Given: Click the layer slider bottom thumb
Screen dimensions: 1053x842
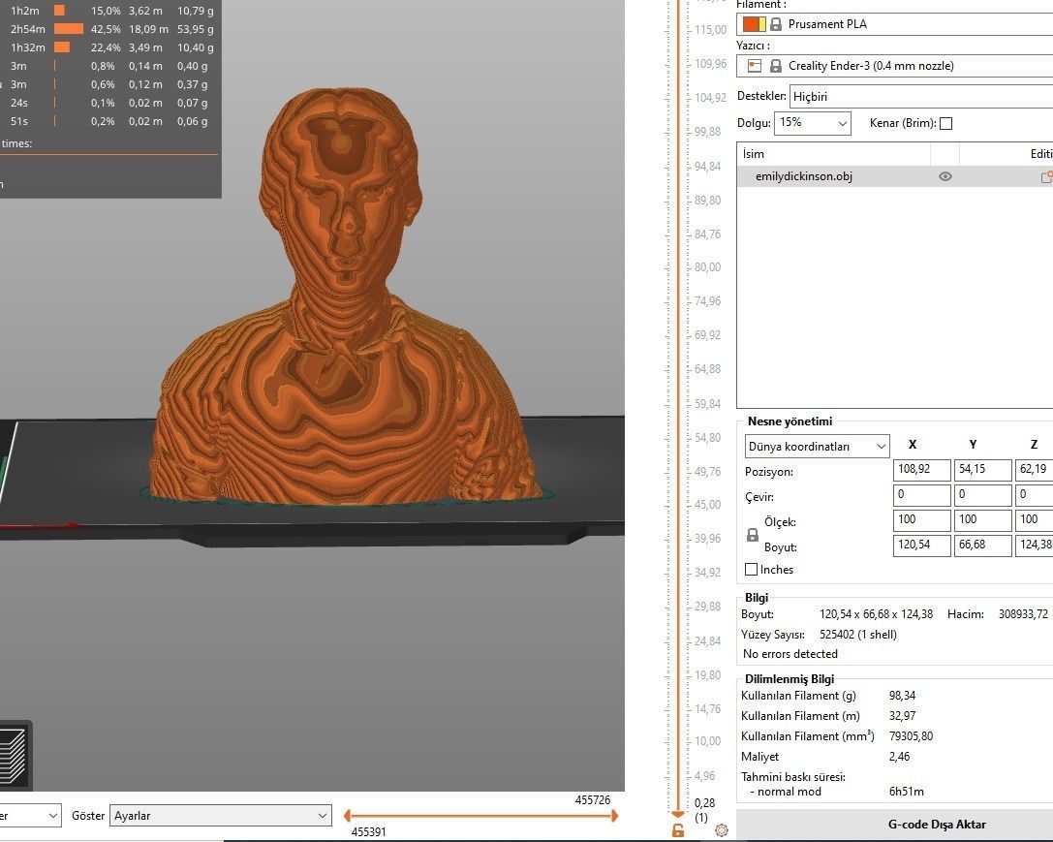Looking at the screenshot, I should click(x=677, y=814).
